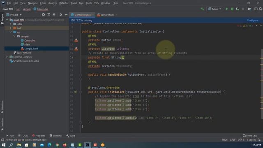
Task: Select Main class in project tree
Action: (25, 44)
